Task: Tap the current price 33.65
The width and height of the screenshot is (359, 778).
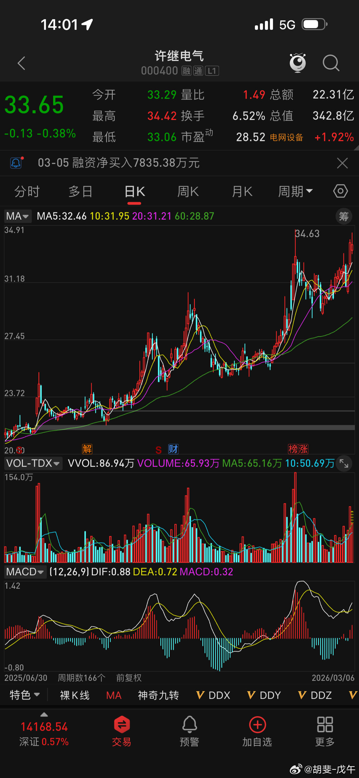Action: [34, 105]
